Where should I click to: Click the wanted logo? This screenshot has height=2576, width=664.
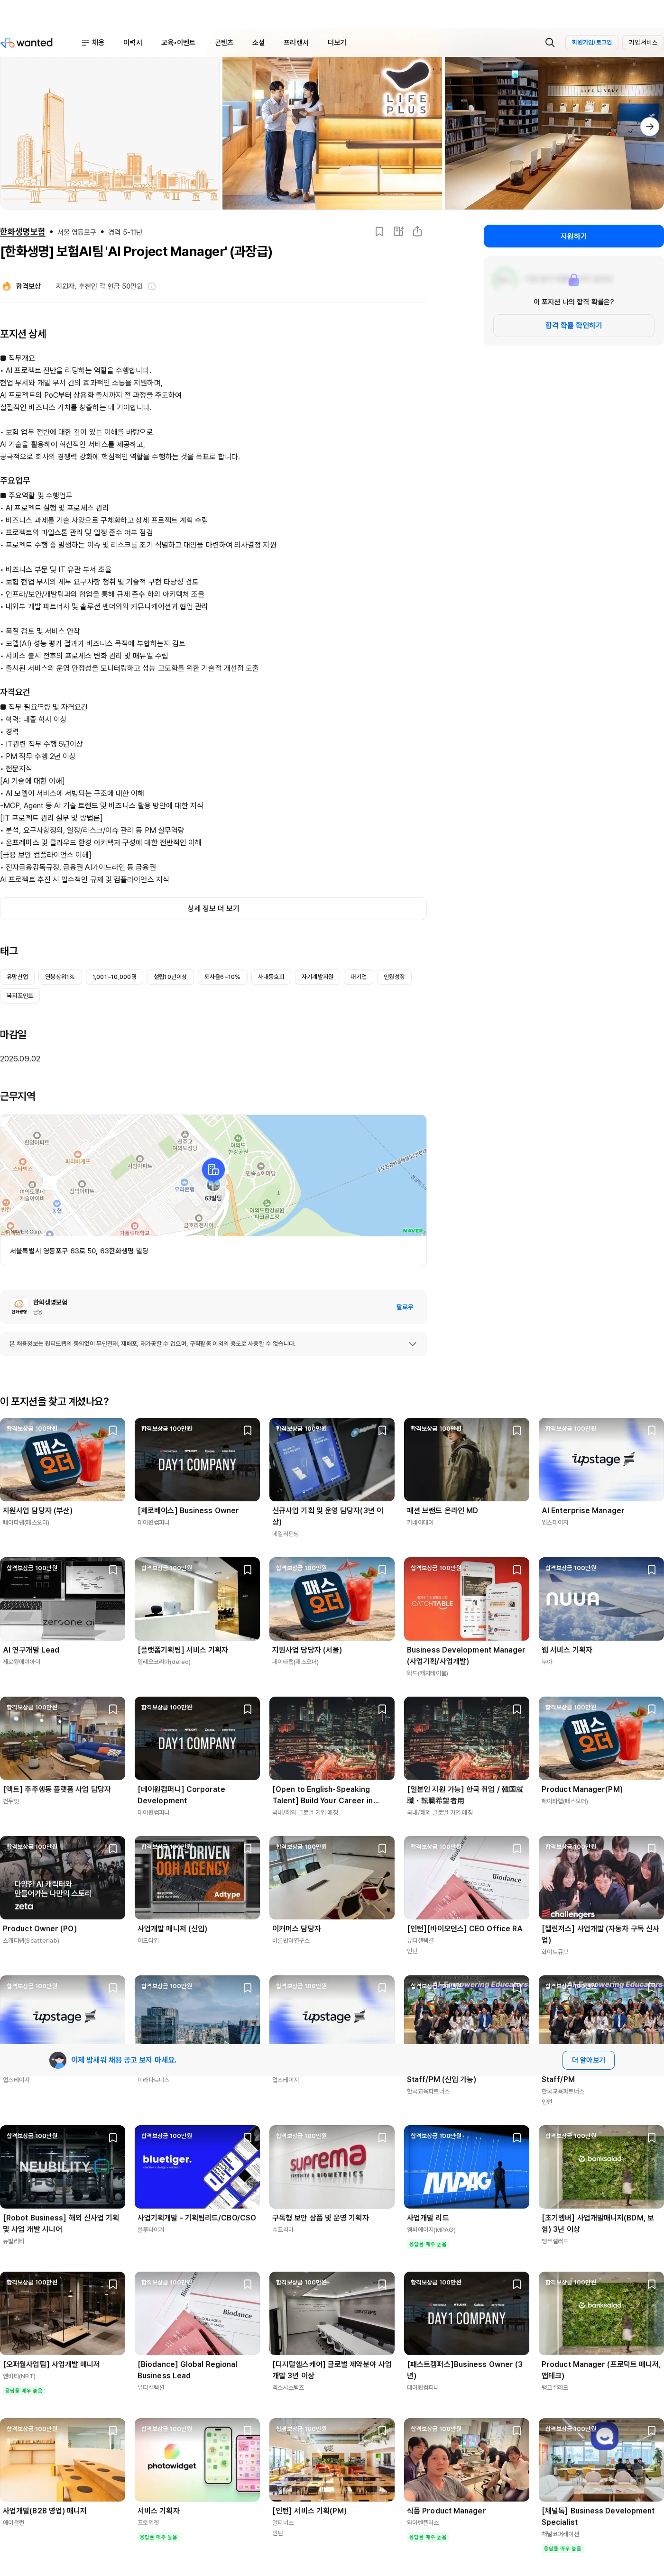tap(27, 43)
